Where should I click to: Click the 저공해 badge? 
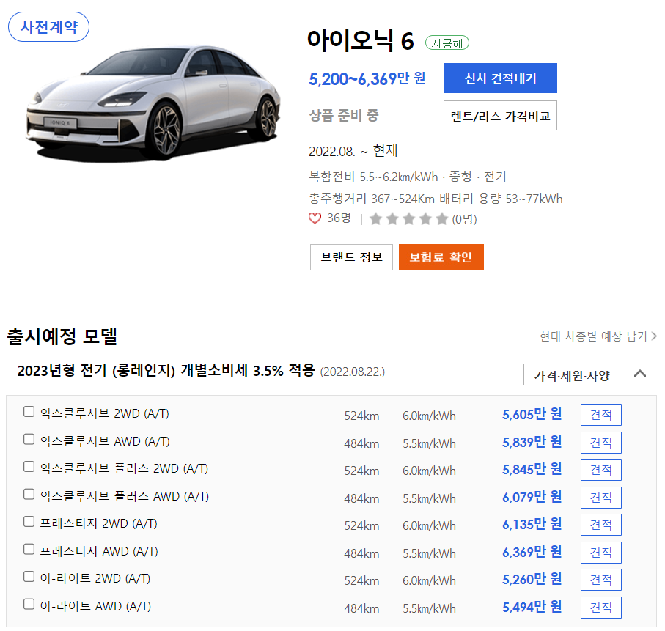[x=447, y=43]
